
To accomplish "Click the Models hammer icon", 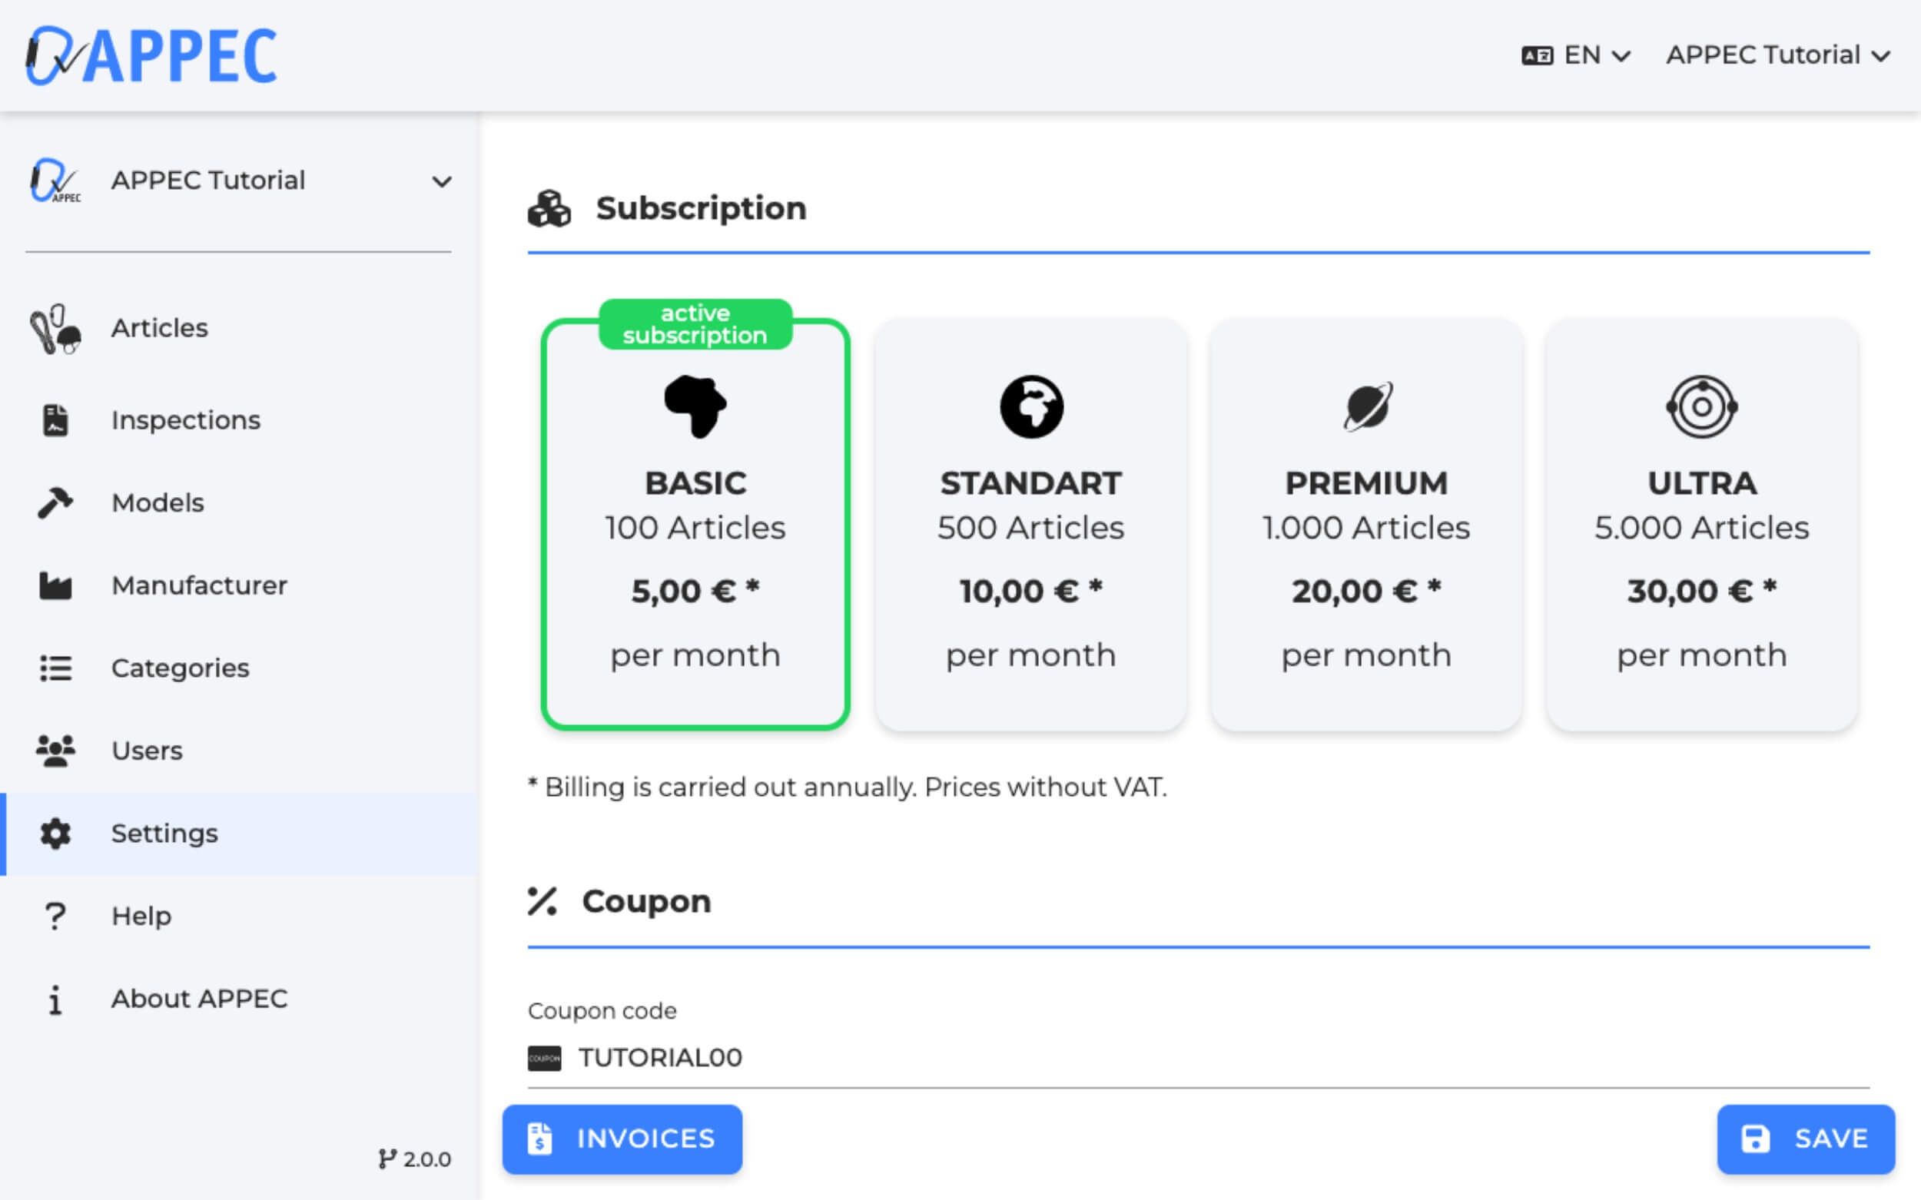I will coord(55,502).
